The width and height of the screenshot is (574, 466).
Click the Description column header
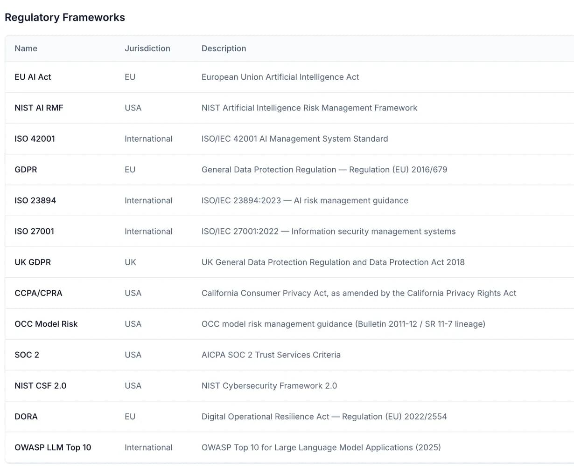pyautogui.click(x=224, y=48)
